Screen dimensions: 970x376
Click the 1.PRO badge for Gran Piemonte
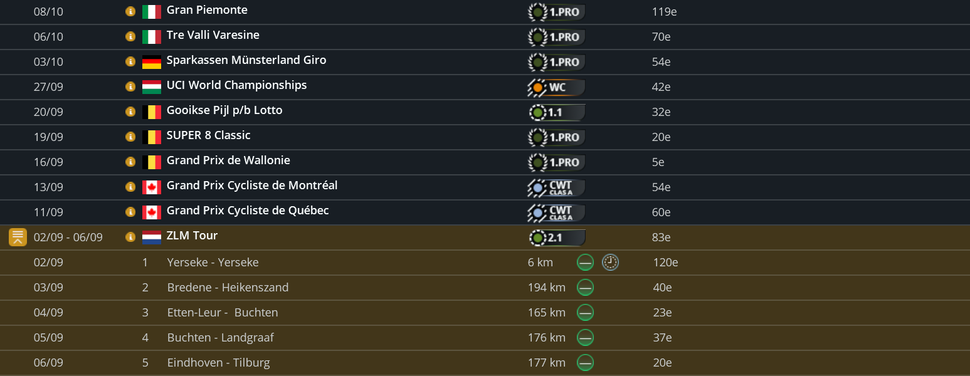pyautogui.click(x=556, y=12)
